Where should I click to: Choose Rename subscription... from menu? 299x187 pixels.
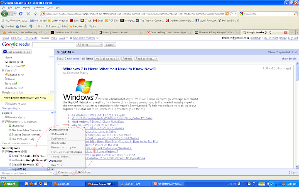(64, 148)
